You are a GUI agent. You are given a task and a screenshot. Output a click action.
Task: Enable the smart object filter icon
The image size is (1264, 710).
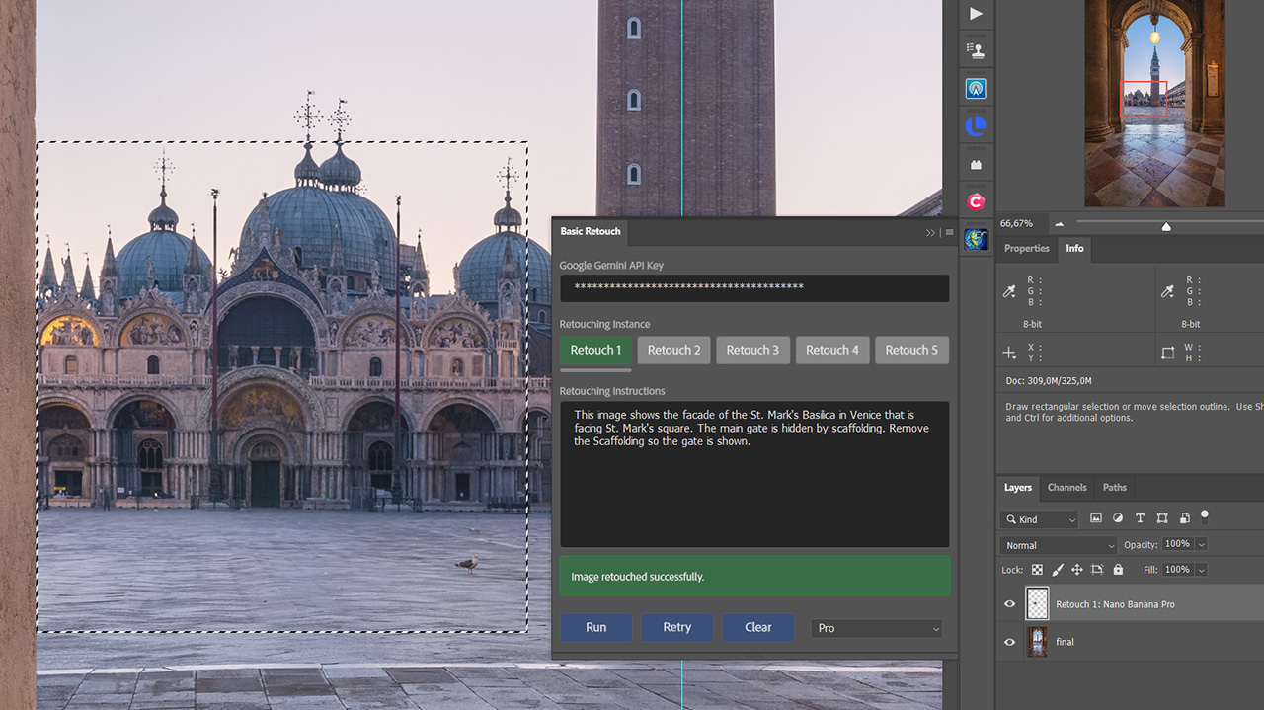pyautogui.click(x=1184, y=517)
